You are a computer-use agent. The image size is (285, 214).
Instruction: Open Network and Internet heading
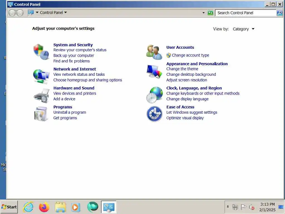(75, 69)
